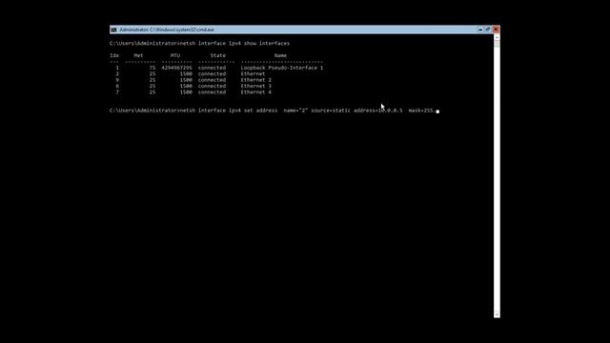
Task: Click the 'show interfaces' command text
Action: coord(267,44)
